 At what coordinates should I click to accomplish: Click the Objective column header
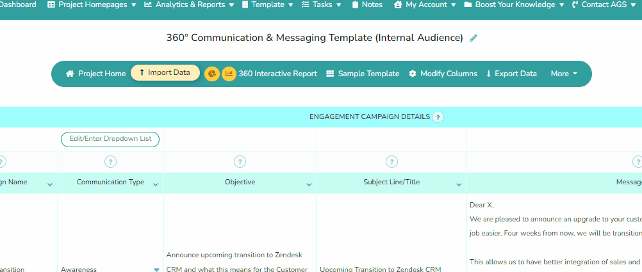(240, 182)
